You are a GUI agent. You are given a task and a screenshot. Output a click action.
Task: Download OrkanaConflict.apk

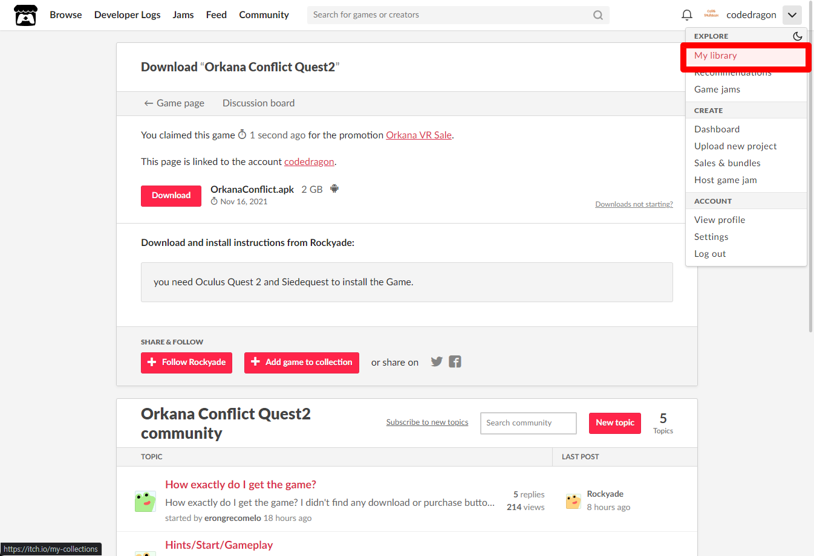pos(171,196)
